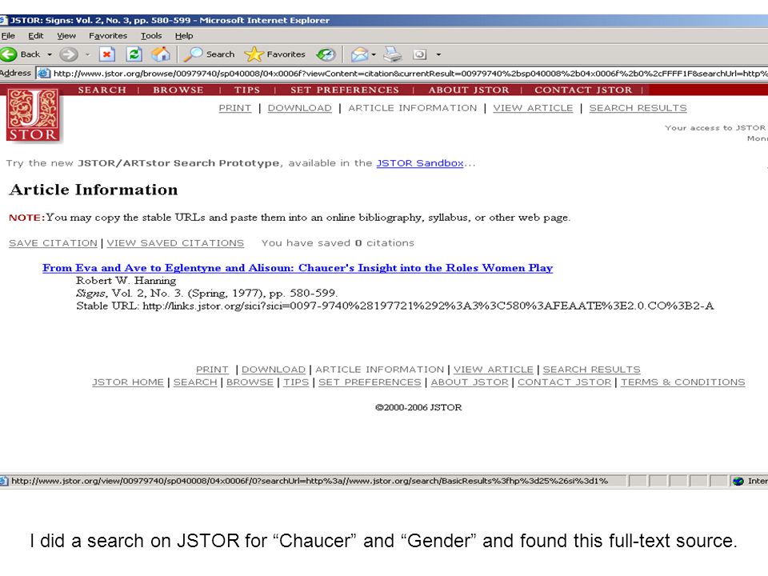Click TIPS in red navigation bar
This screenshot has width=768, height=576.
[x=247, y=90]
